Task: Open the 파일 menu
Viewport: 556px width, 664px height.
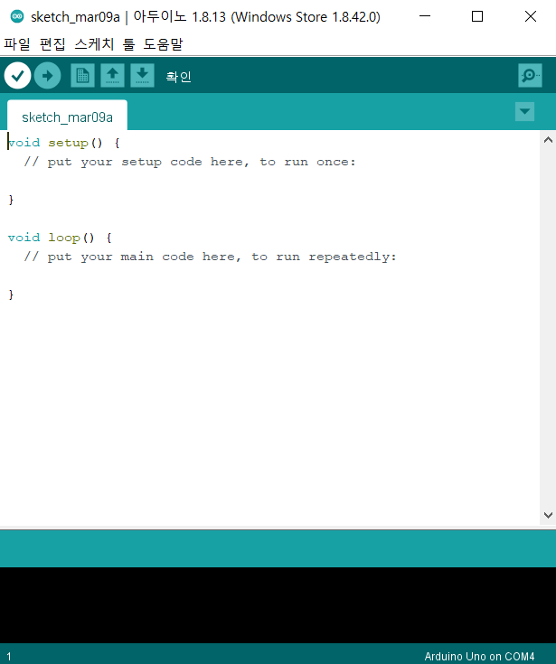Action: click(x=17, y=44)
